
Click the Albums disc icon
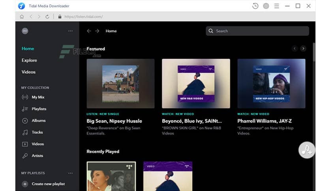25,121
